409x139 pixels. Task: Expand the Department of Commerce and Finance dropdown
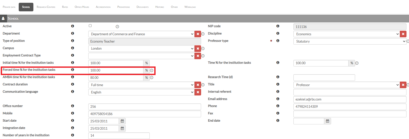click(x=141, y=34)
